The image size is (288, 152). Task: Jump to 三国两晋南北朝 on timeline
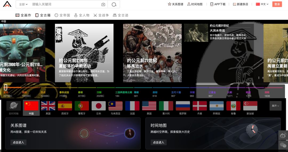[x=124, y=94]
